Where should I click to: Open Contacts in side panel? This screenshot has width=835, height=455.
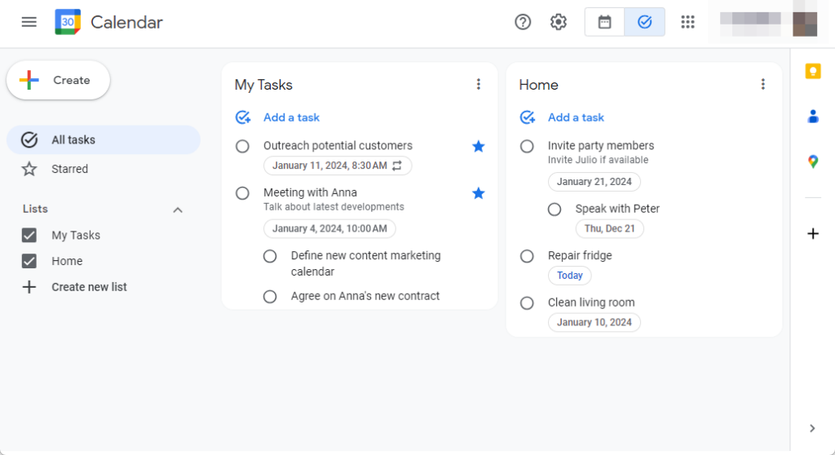point(812,117)
